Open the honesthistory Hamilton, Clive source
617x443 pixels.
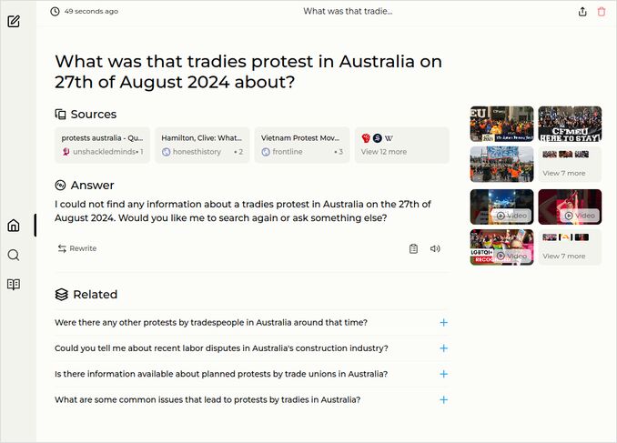tap(202, 145)
